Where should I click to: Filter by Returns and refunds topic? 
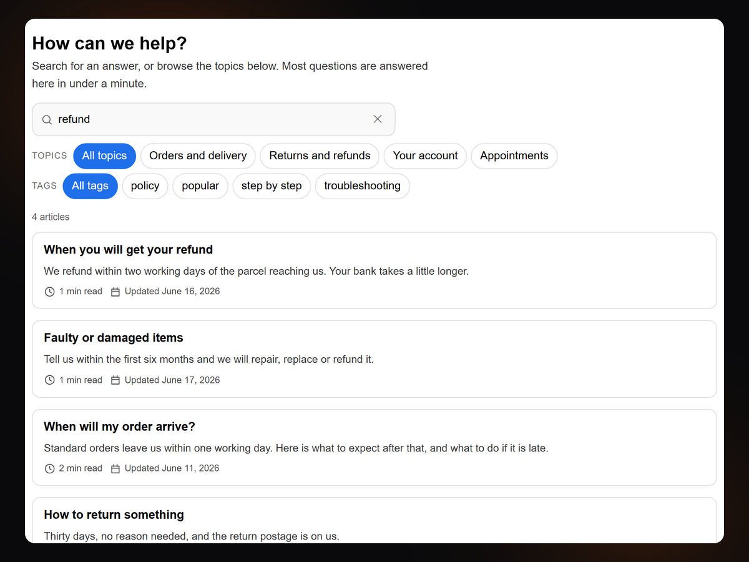[x=320, y=156]
